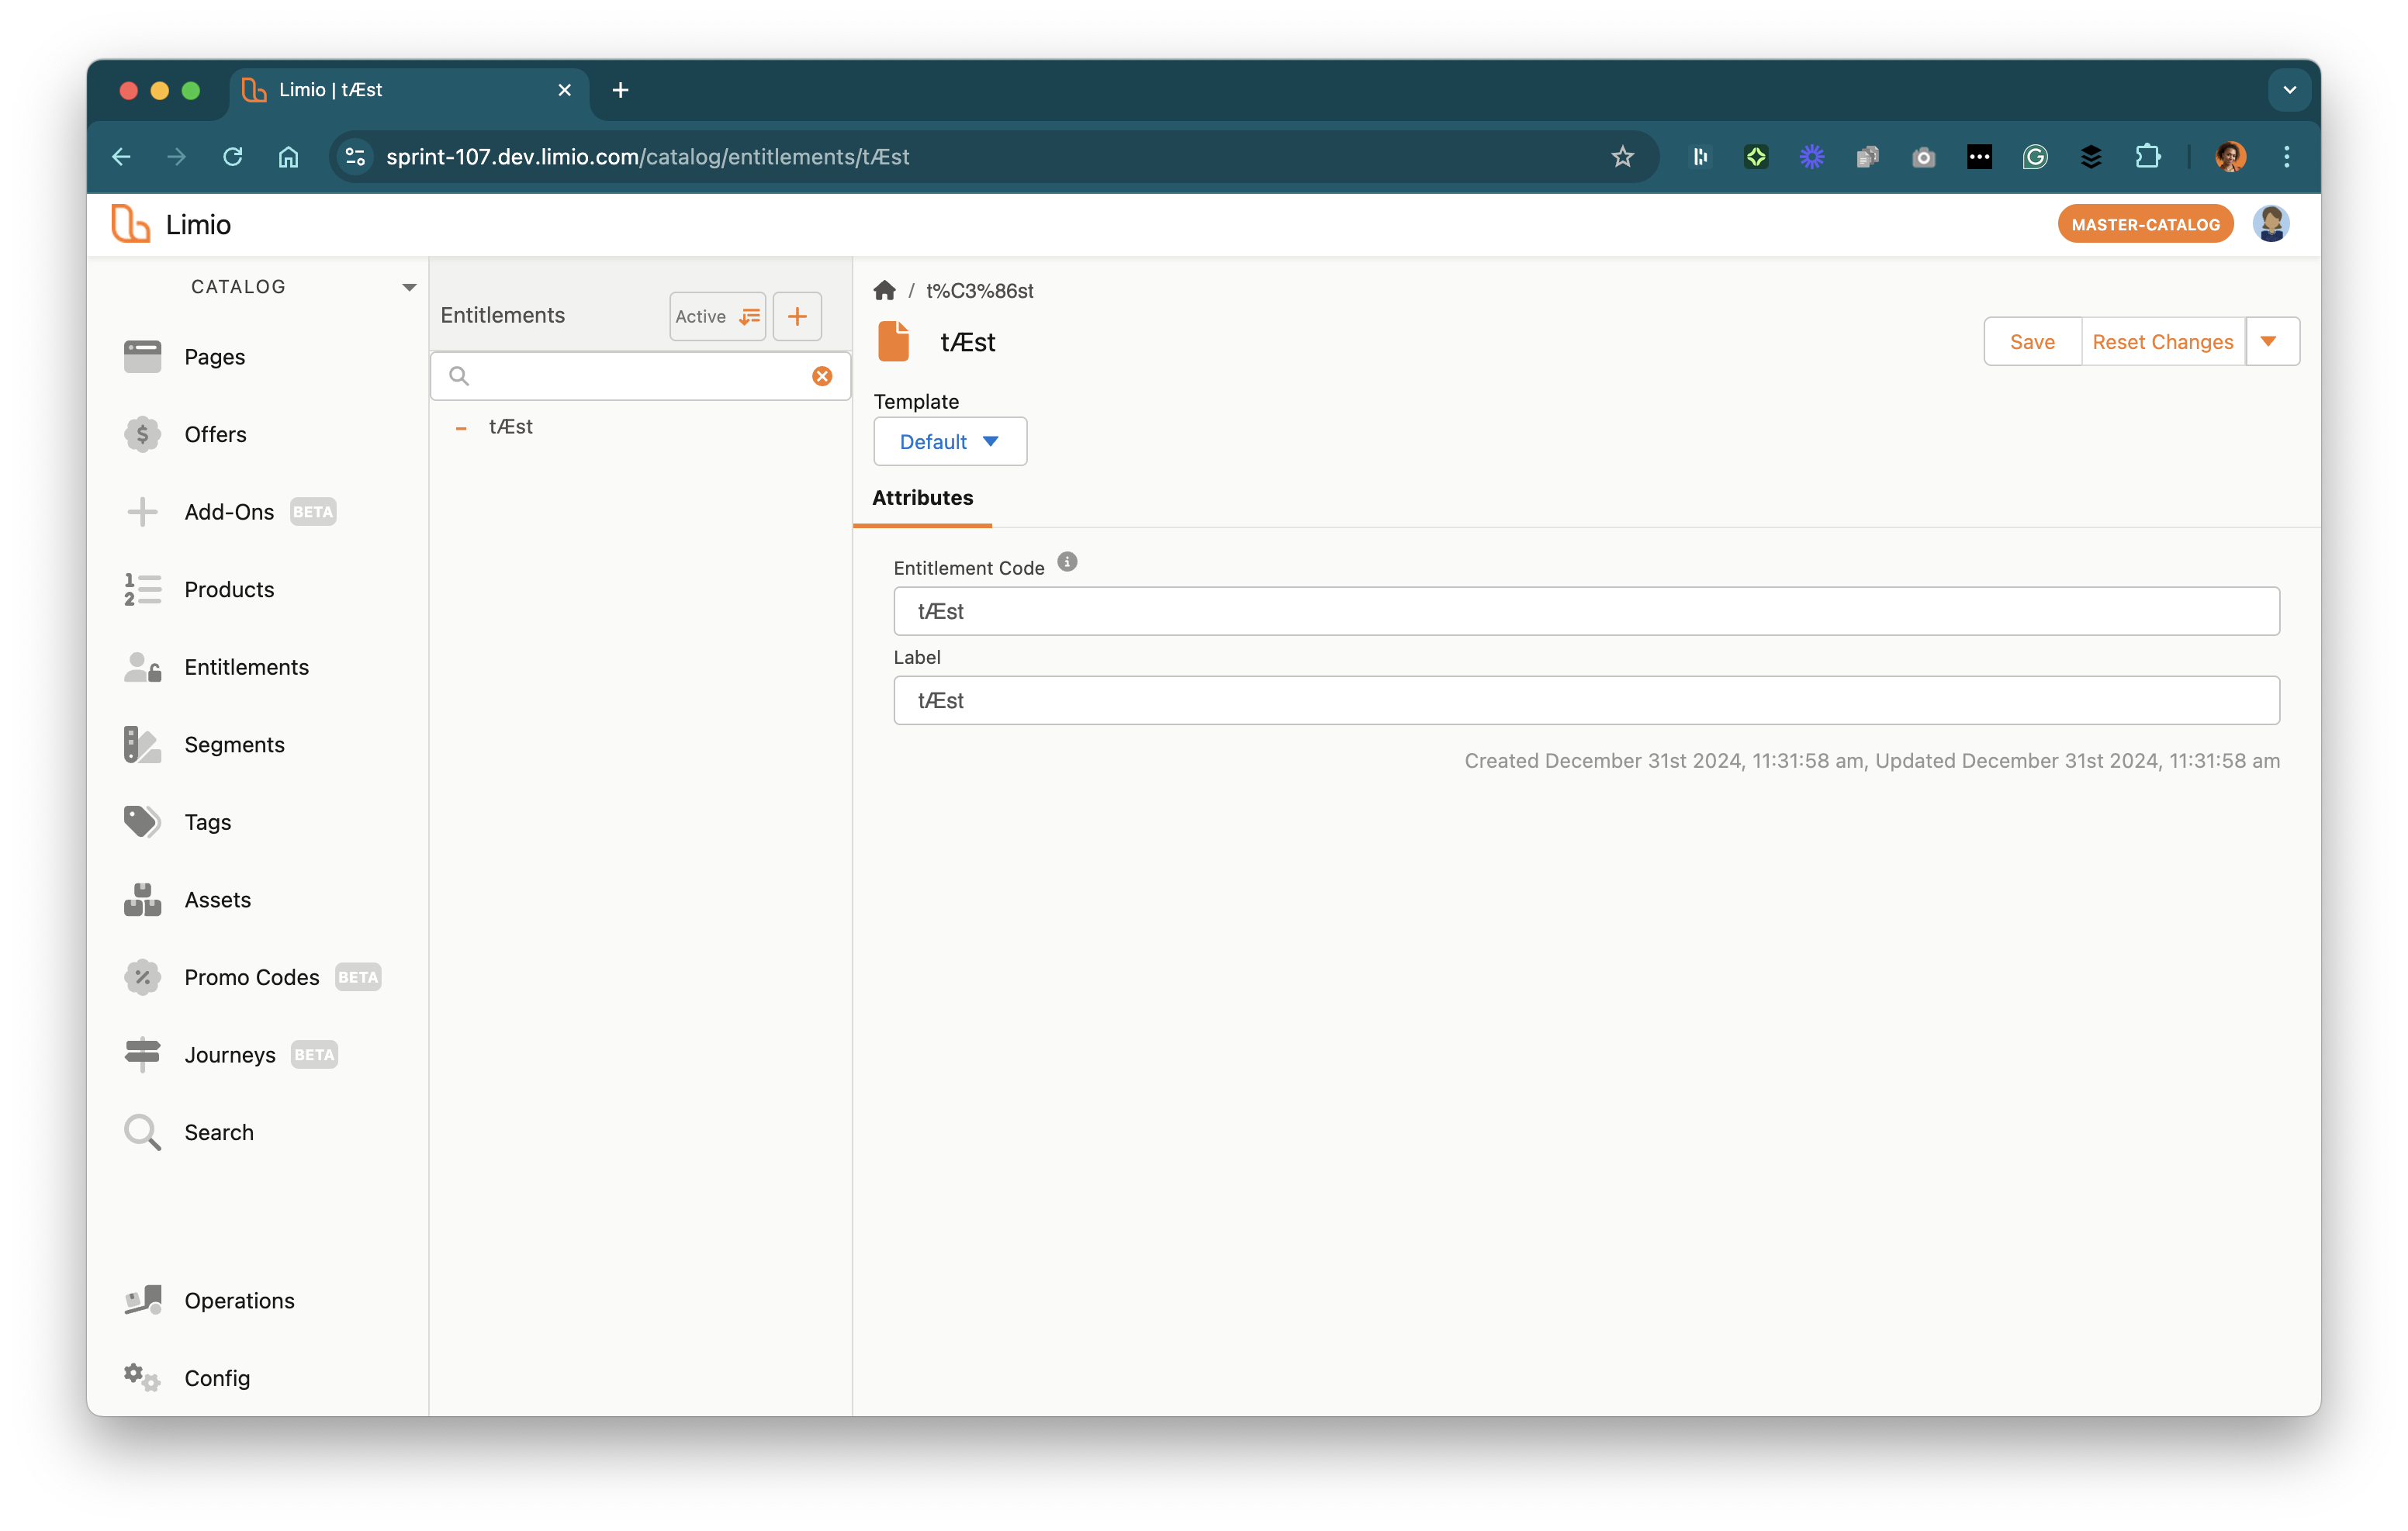The image size is (2408, 1531).
Task: Click into the Label input field
Action: pos(1586,700)
